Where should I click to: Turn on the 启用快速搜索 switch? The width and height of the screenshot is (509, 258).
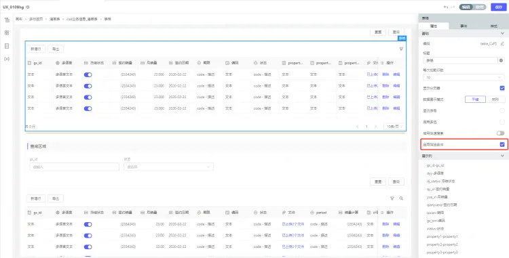(500, 133)
